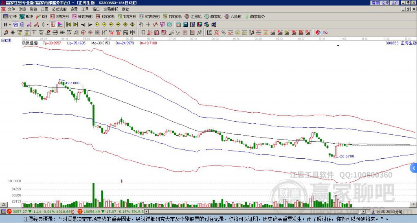
Task: Click the up-triangle button beside volume
Action: 4,204
